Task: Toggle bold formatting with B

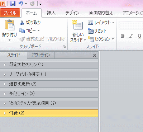Action: click(123, 36)
